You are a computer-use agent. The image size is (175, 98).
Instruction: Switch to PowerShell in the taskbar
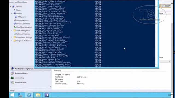(29, 95)
